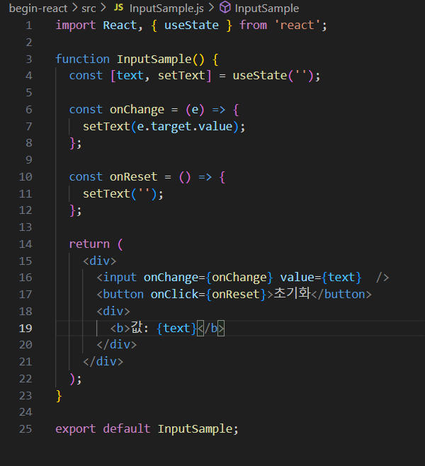Image resolution: width=425 pixels, height=466 pixels.
Task: Click line number 25 in the gutter
Action: [x=25, y=429]
